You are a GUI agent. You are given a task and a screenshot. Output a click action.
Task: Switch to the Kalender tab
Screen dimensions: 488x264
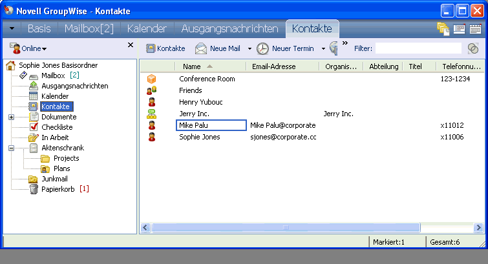147,28
